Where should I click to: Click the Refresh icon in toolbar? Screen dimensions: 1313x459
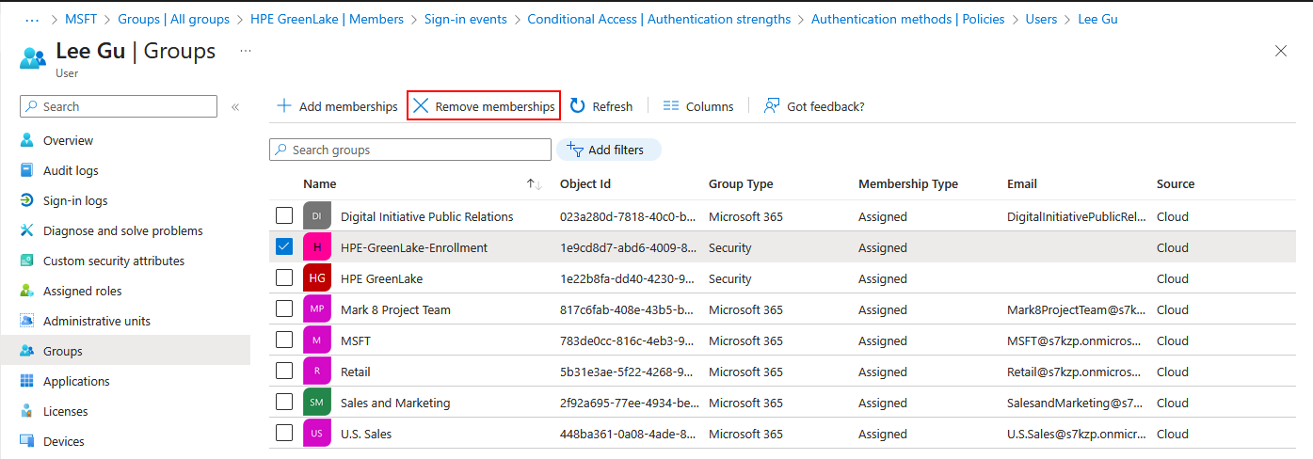pyautogui.click(x=578, y=106)
